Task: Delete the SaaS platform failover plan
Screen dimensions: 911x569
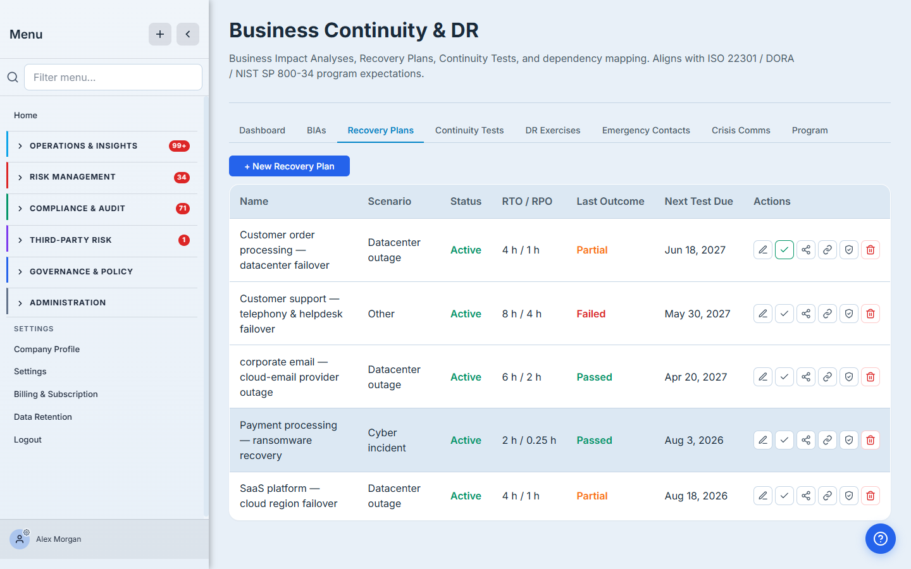Action: 871,496
